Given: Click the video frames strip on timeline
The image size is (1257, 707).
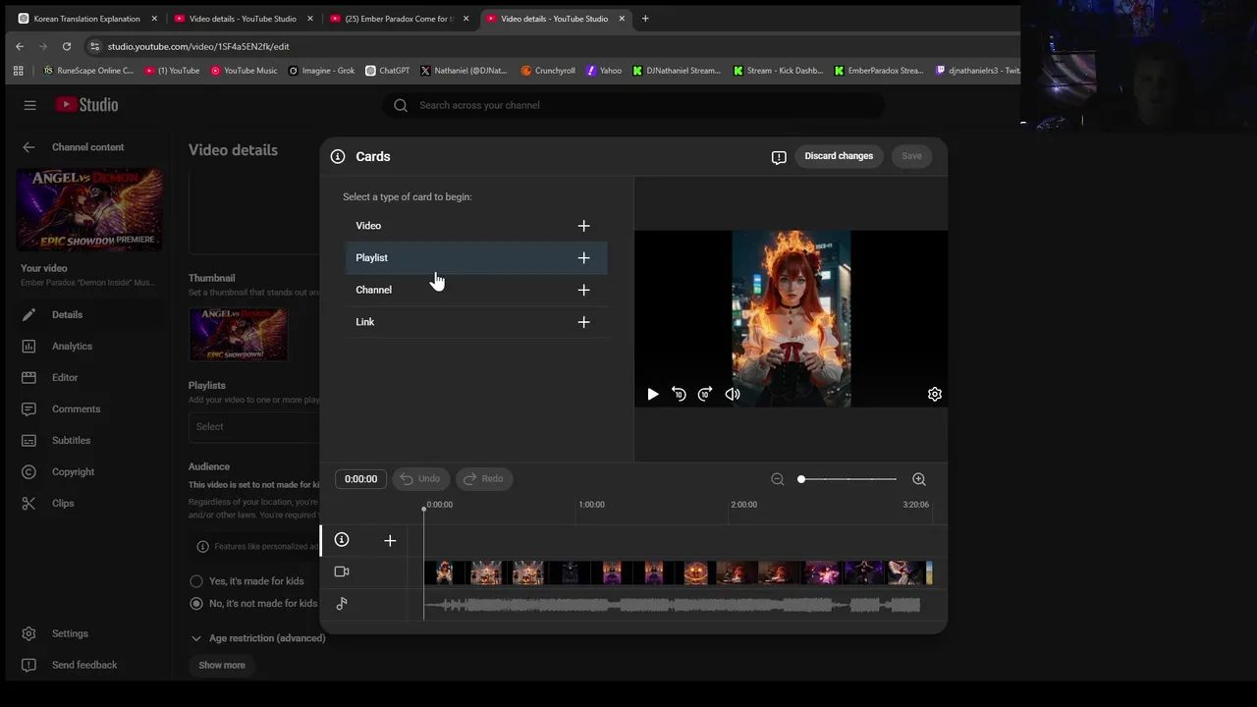Looking at the screenshot, I should (678, 572).
